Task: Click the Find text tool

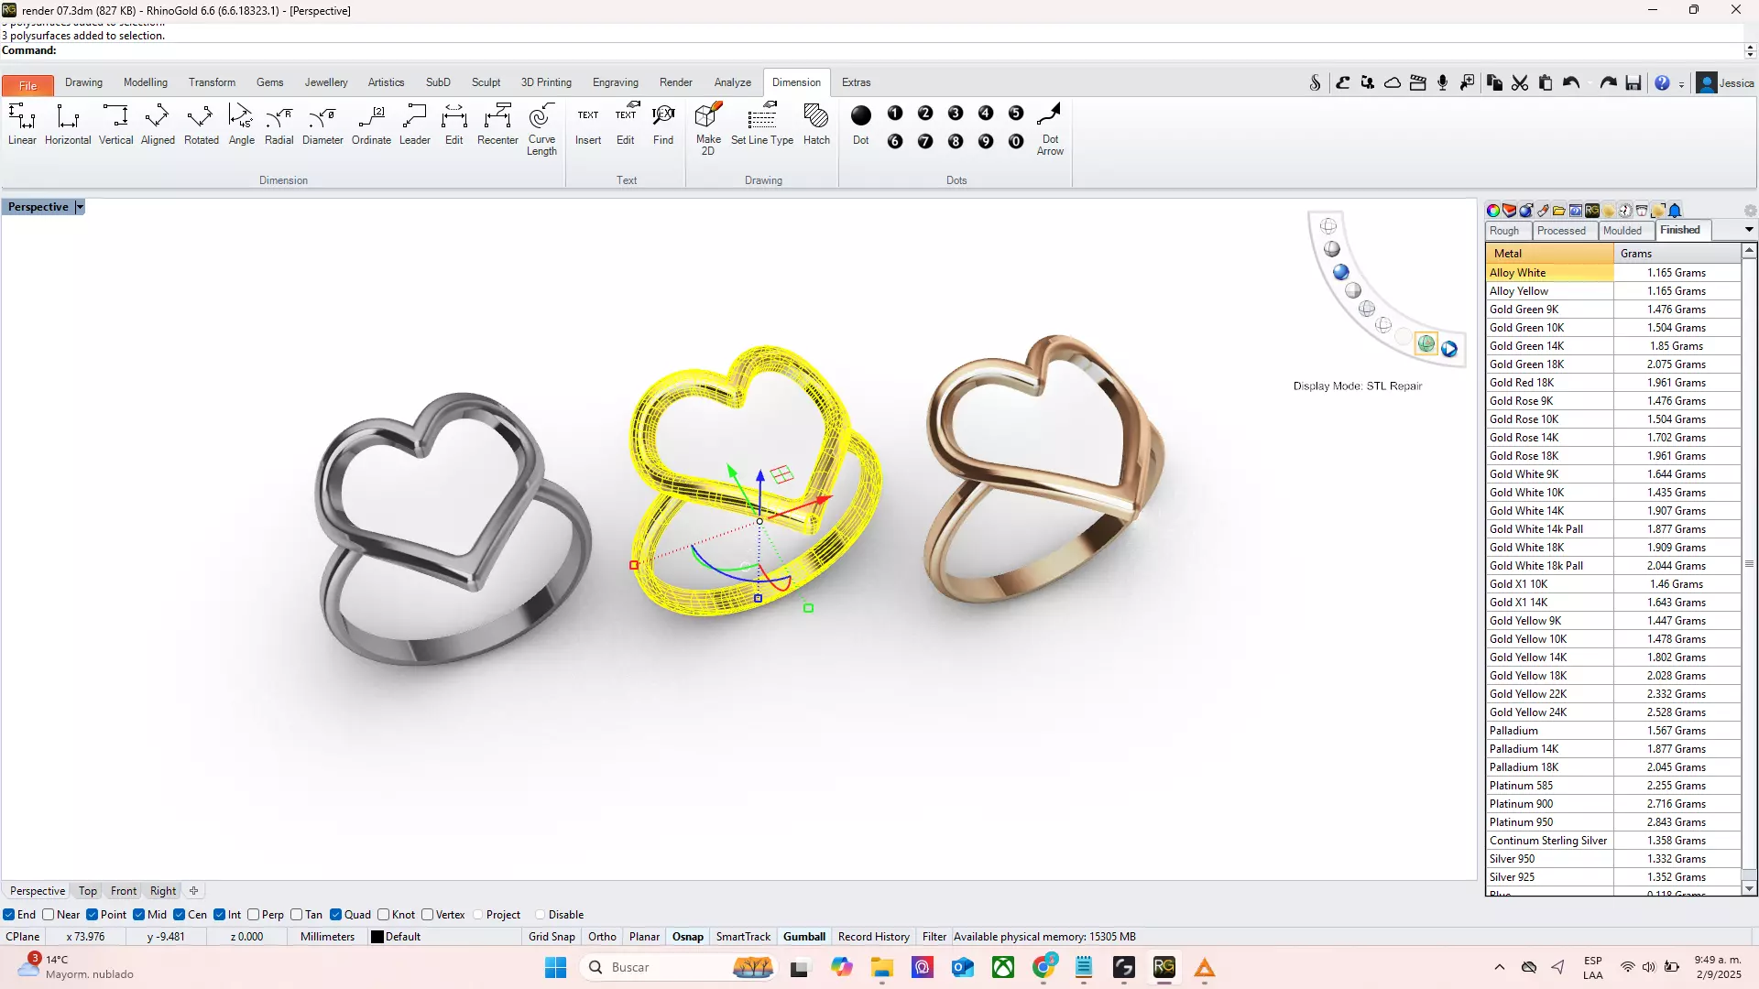Action: (663, 124)
